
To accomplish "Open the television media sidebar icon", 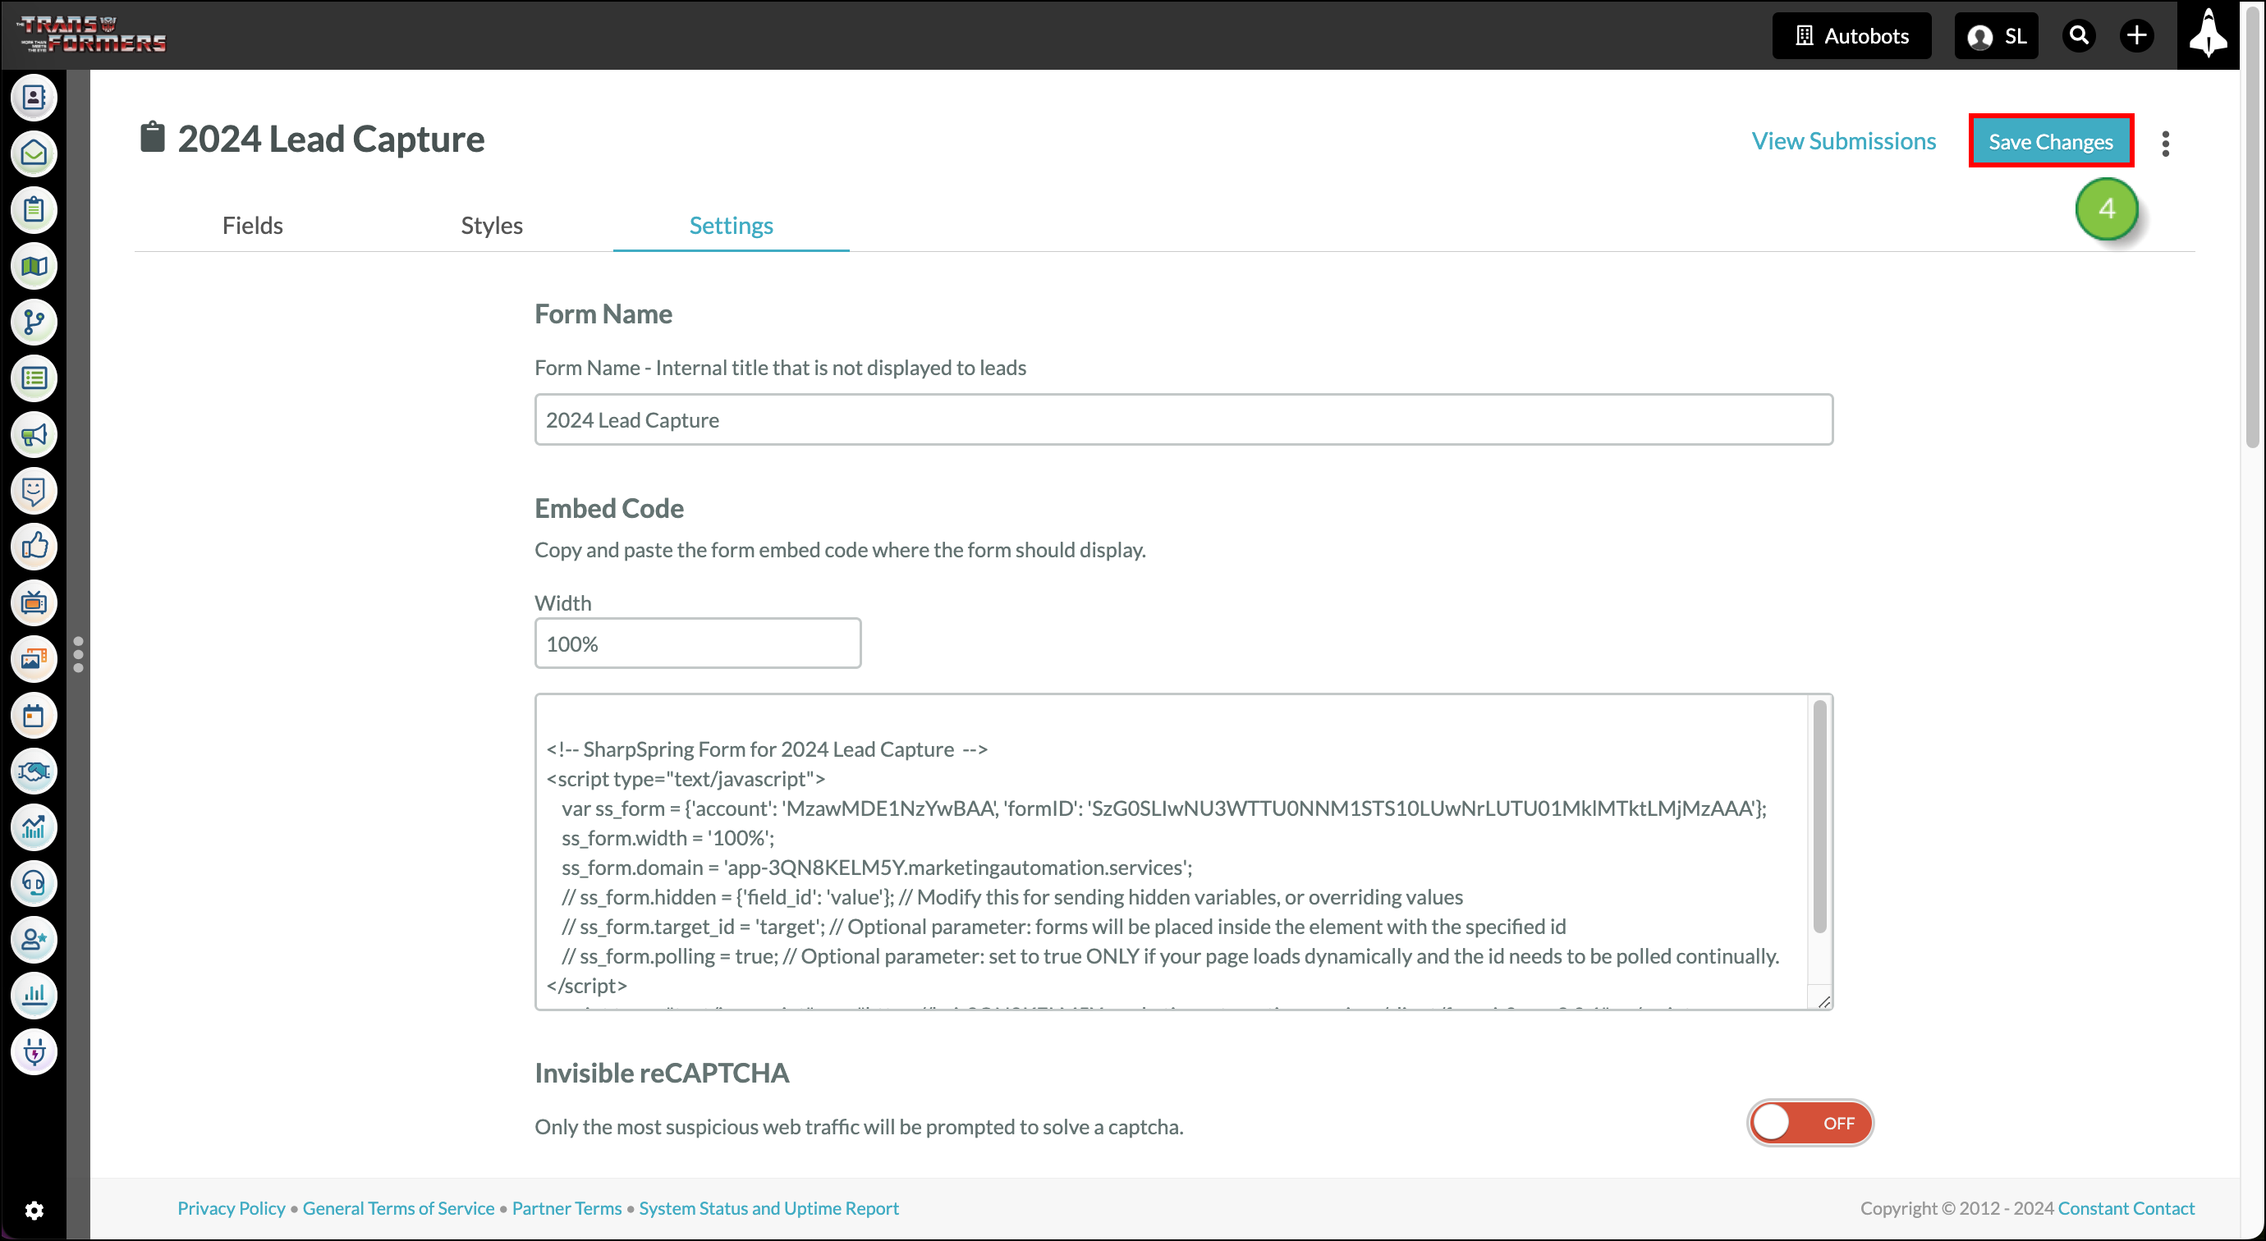I will coord(34,603).
